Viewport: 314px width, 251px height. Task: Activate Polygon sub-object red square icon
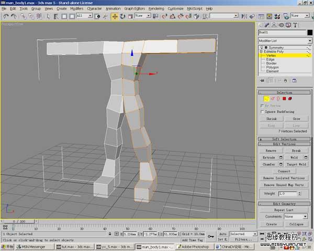284,98
